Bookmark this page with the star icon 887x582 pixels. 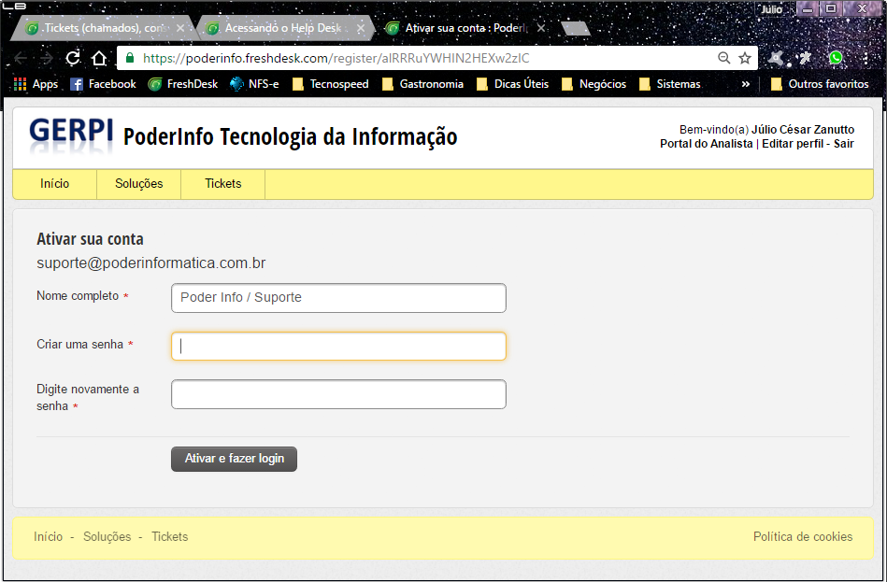click(x=745, y=58)
